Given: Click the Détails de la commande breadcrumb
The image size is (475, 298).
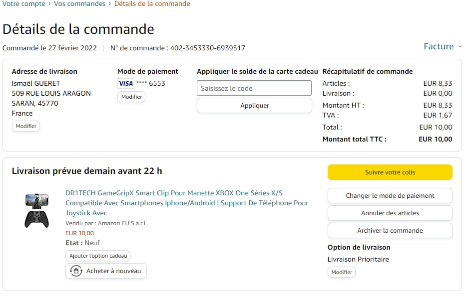Looking at the screenshot, I should tap(152, 4).
